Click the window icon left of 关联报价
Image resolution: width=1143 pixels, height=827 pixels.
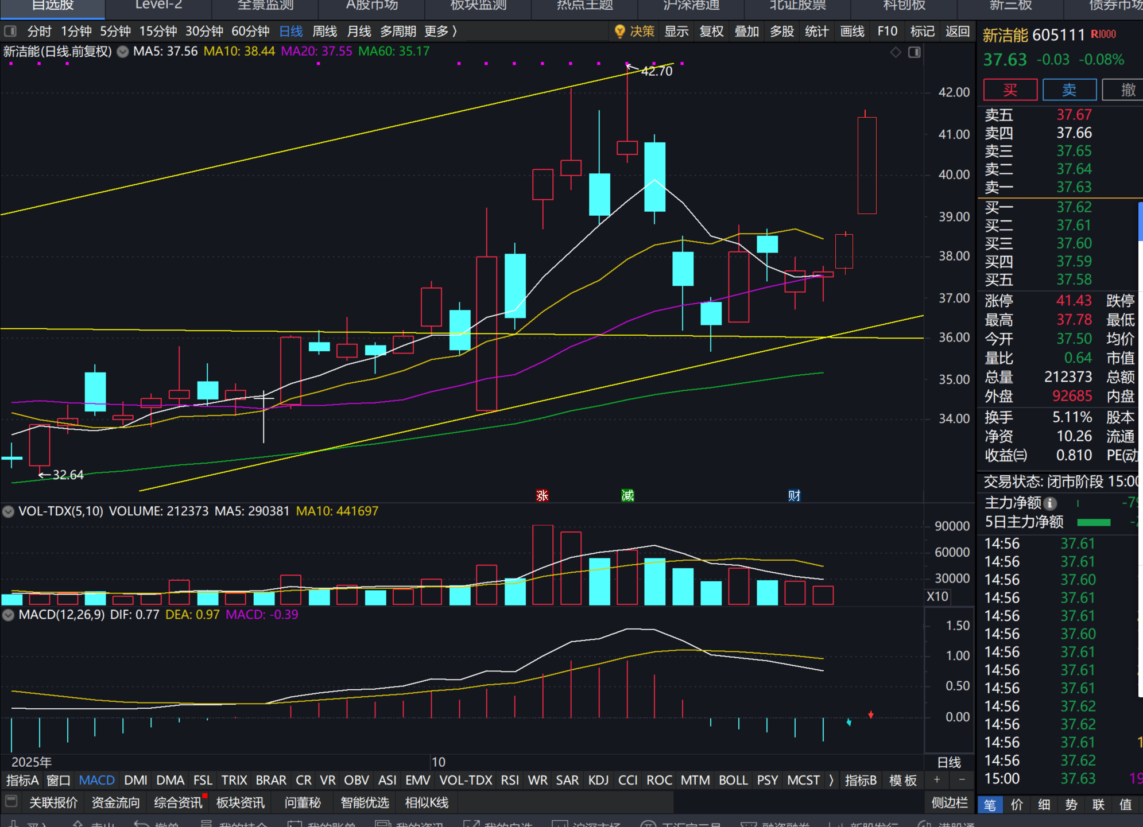click(11, 801)
